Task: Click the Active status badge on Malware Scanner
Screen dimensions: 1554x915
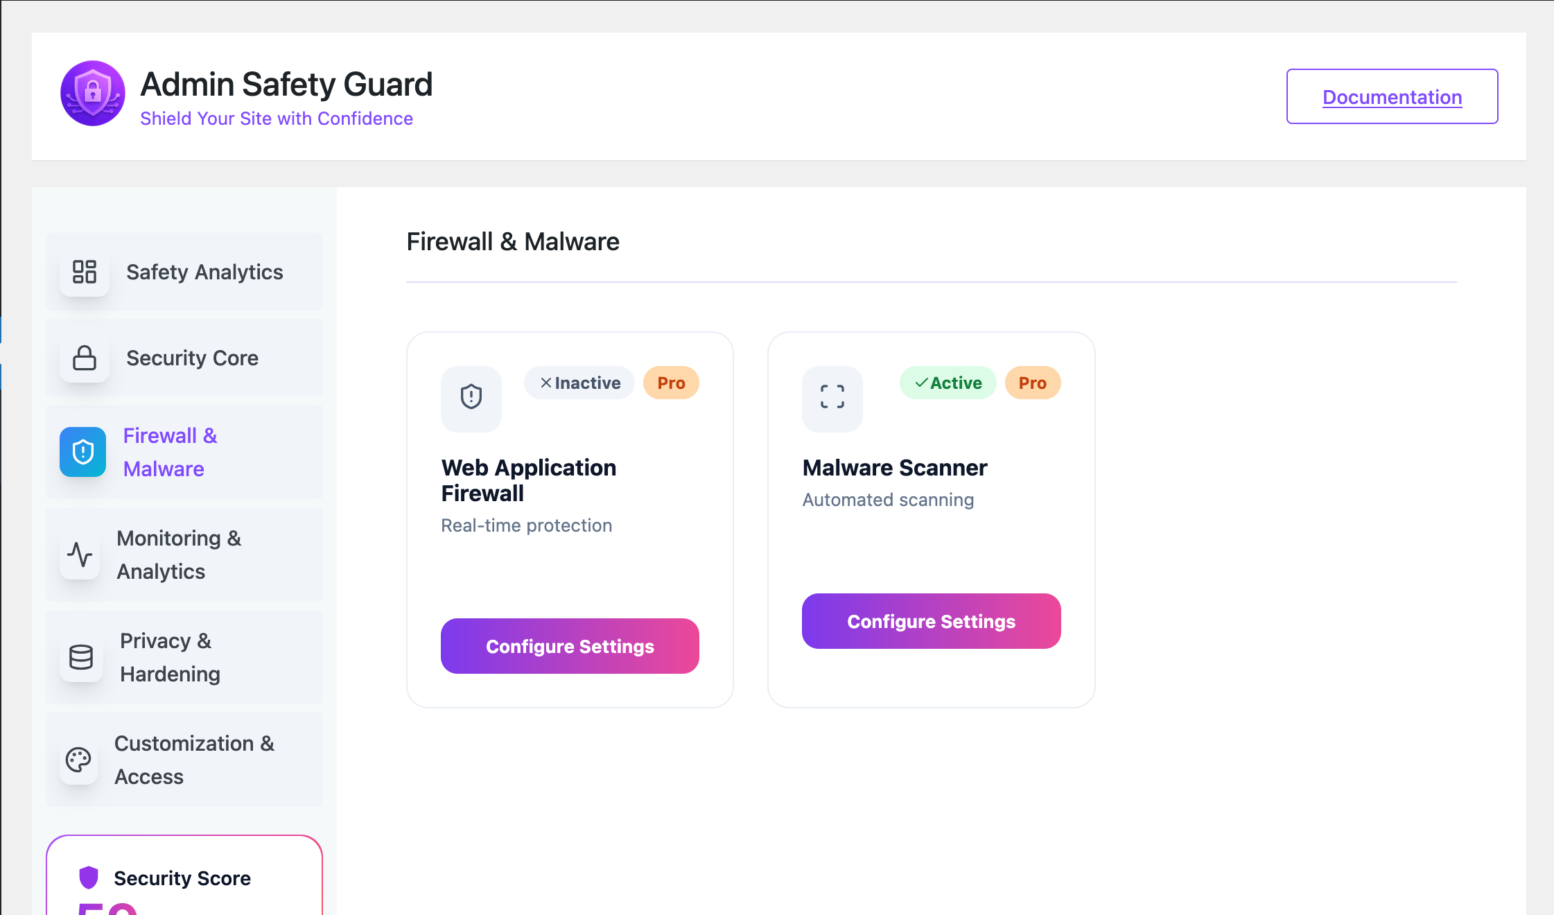Action: click(x=948, y=383)
